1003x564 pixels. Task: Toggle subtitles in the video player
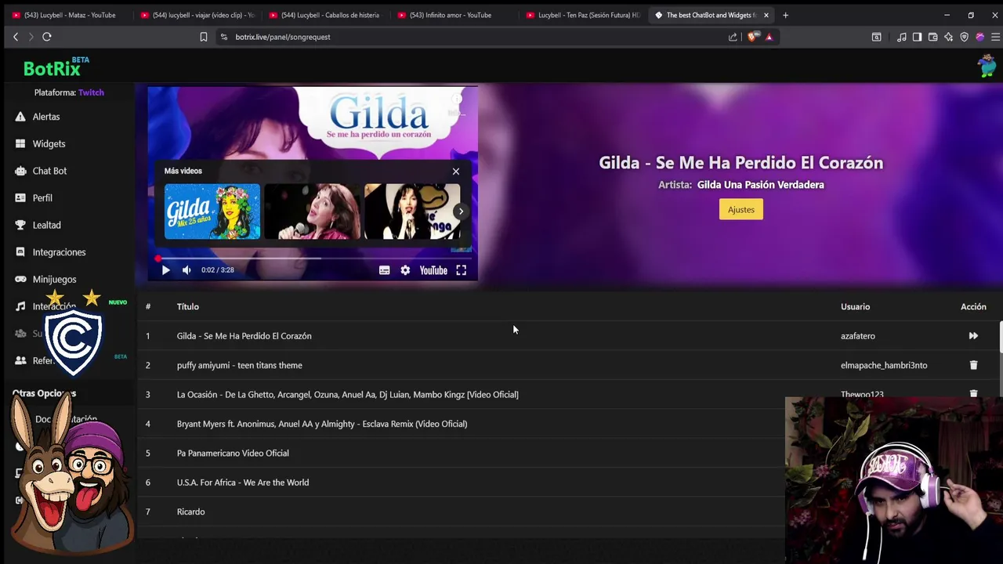point(384,270)
